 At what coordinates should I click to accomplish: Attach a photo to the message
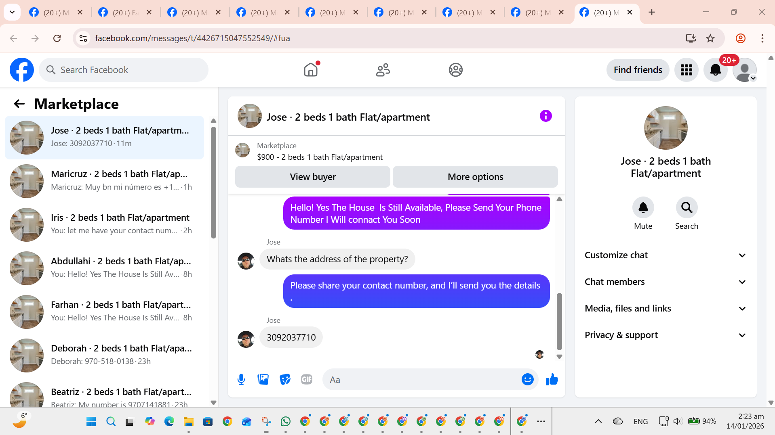coord(263,379)
